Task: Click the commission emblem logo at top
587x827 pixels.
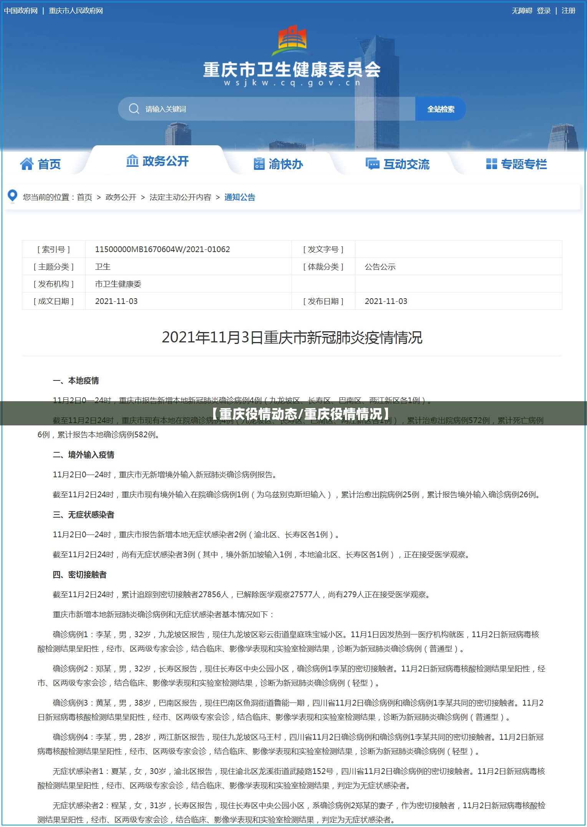Action: [x=292, y=41]
